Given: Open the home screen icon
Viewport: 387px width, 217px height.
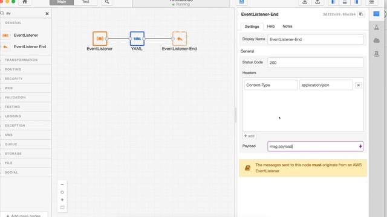Looking at the screenshot, I should pos(25,2).
